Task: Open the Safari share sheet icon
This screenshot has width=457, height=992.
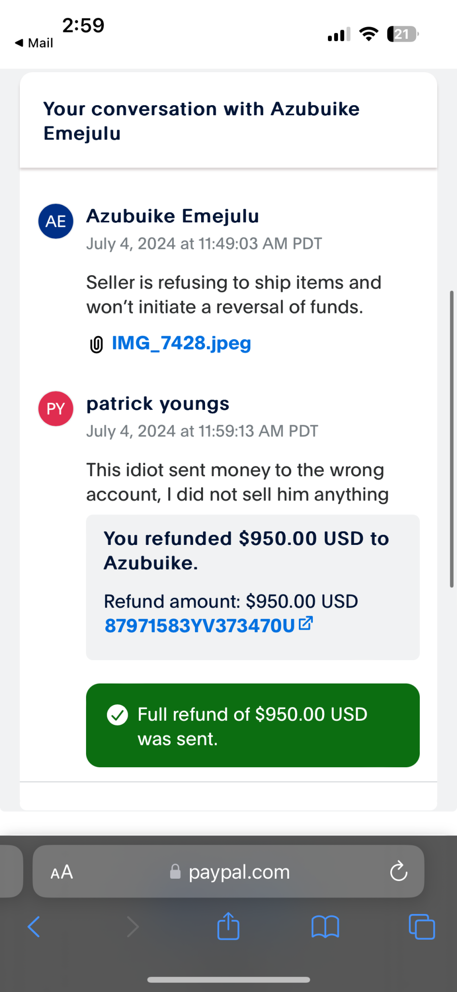Action: 228,926
